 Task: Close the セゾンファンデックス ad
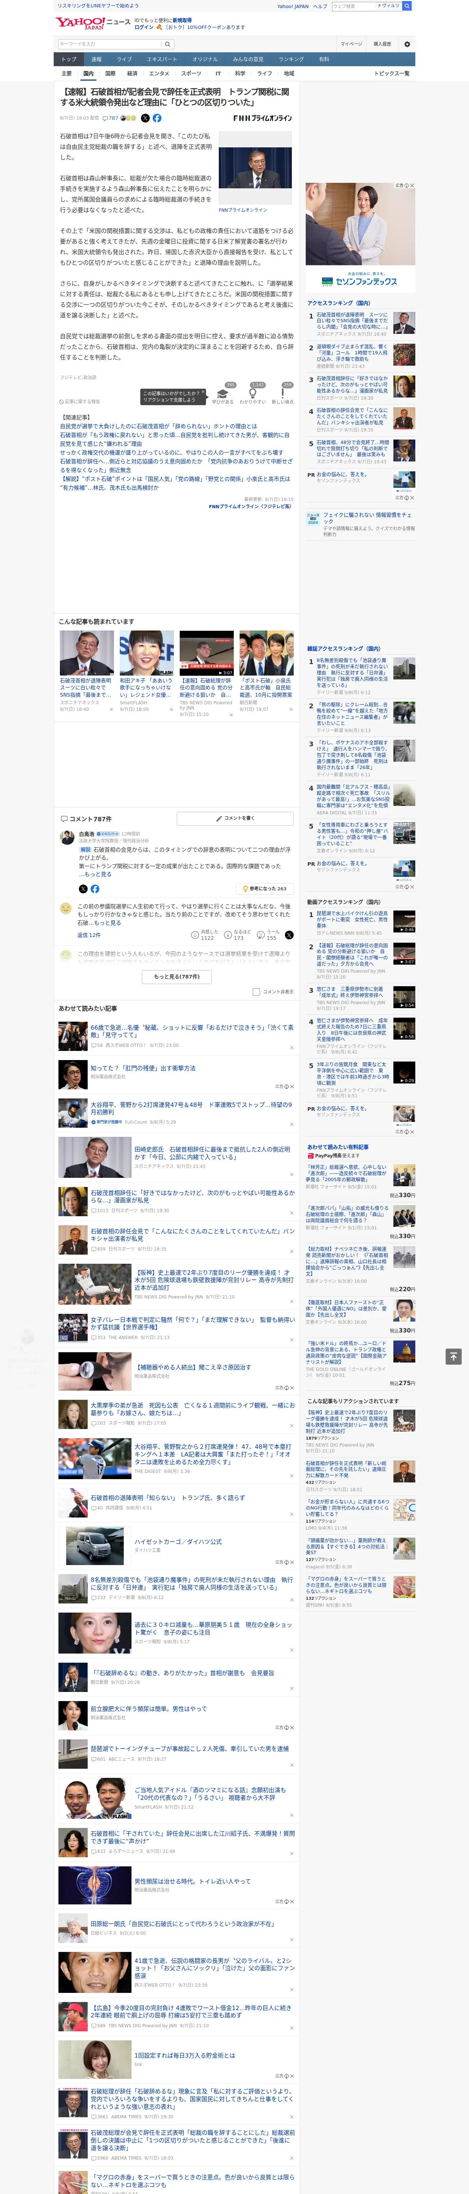[411, 186]
